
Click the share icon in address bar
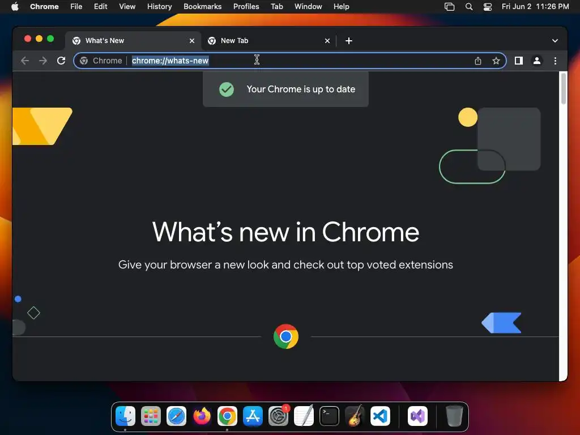coord(478,61)
